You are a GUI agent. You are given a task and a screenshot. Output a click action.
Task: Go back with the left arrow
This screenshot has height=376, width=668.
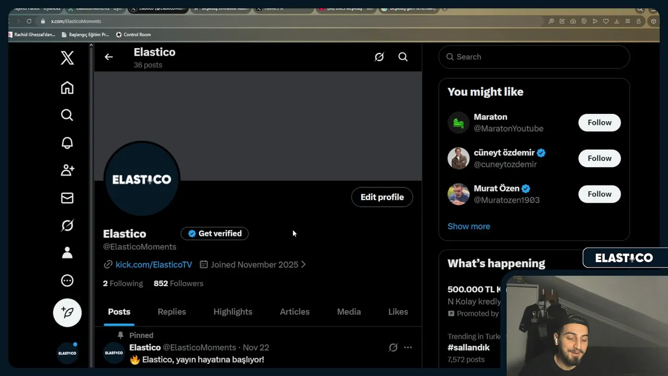tap(109, 57)
